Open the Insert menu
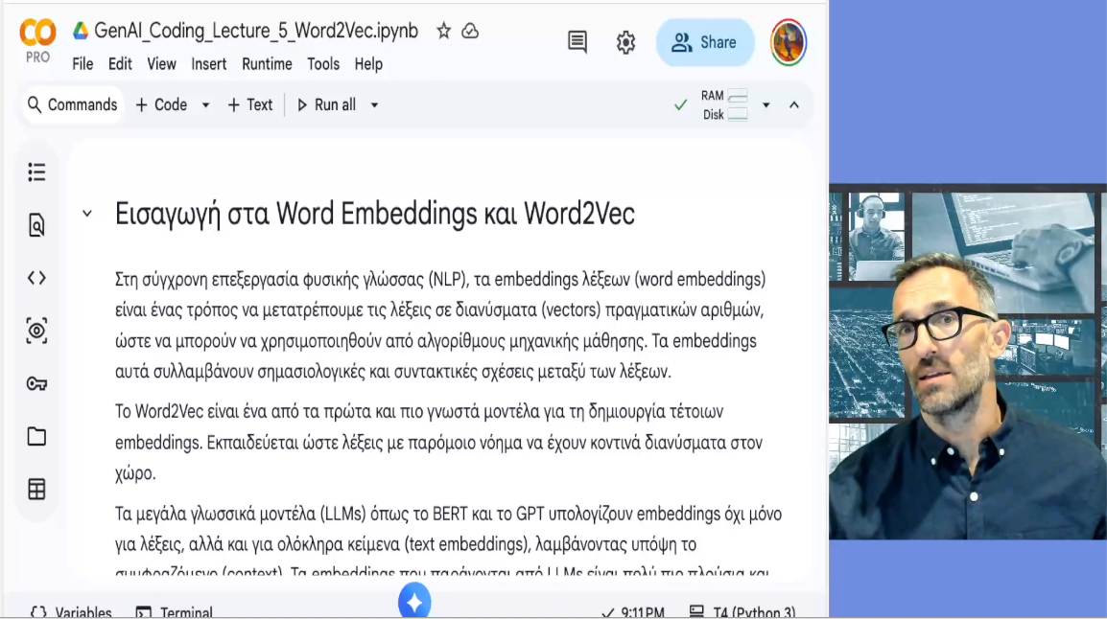Image resolution: width=1107 pixels, height=619 pixels. click(208, 64)
